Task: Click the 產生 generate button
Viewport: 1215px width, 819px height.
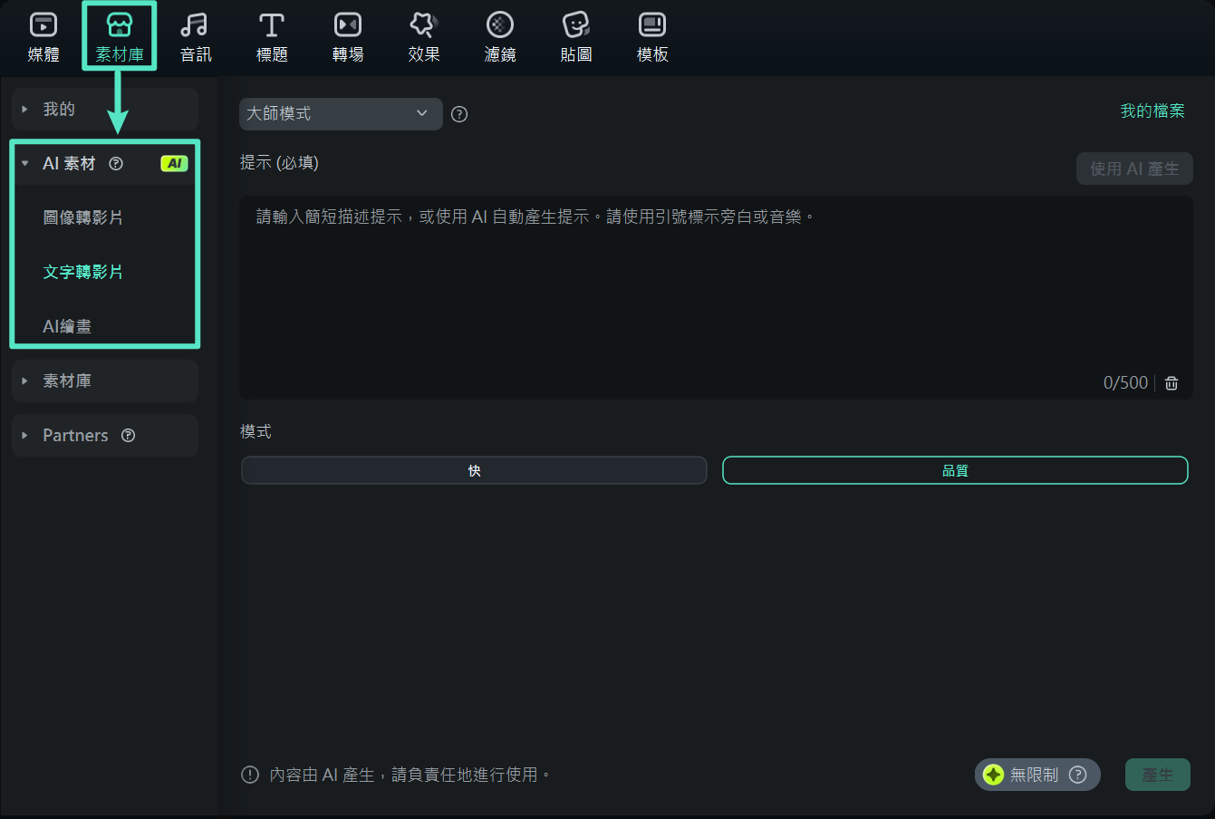Action: pyautogui.click(x=1158, y=775)
